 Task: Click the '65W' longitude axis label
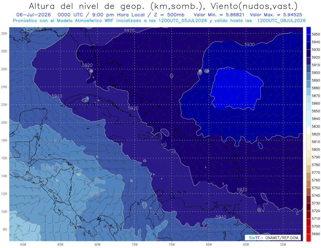pyautogui.click(x=209, y=245)
